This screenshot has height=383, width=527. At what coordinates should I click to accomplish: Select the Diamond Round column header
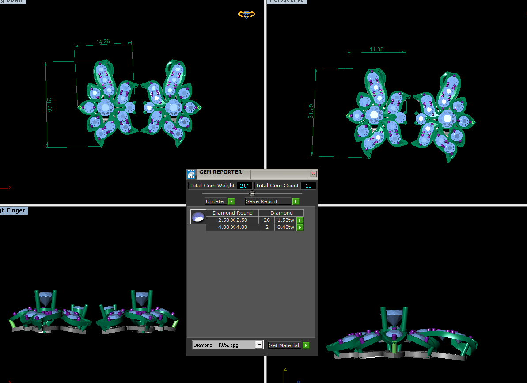point(232,213)
